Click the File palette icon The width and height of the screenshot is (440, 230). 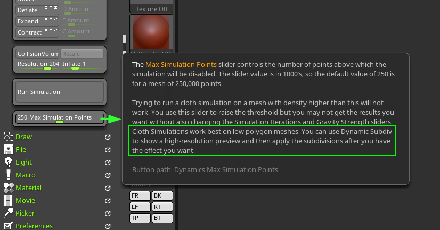pyautogui.click(x=8, y=149)
